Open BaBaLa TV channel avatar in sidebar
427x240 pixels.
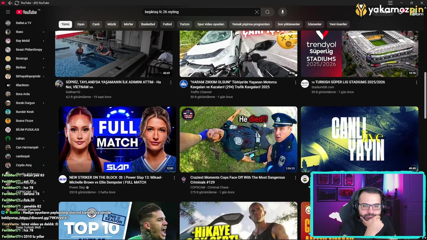(x=8, y=23)
